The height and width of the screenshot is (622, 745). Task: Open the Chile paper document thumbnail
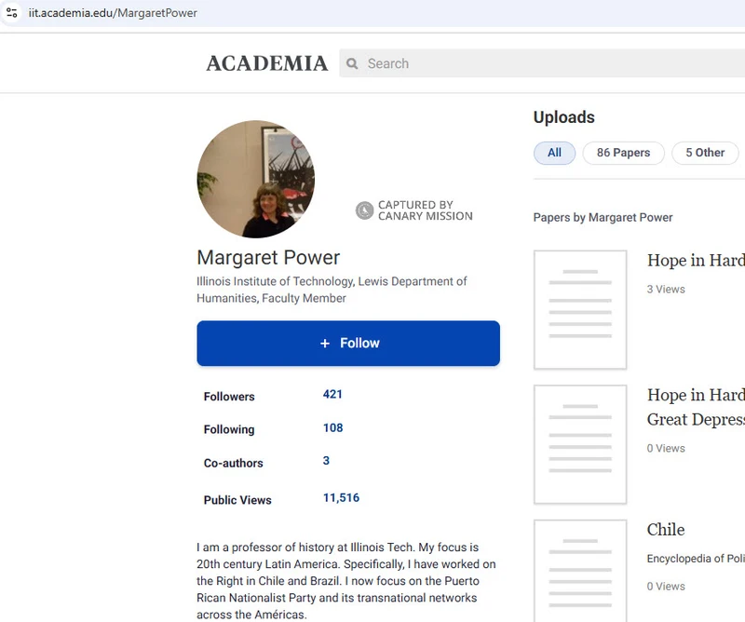click(x=579, y=570)
